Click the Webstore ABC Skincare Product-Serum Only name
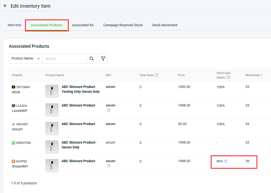This screenshot has height=193, width=271. 79,145
